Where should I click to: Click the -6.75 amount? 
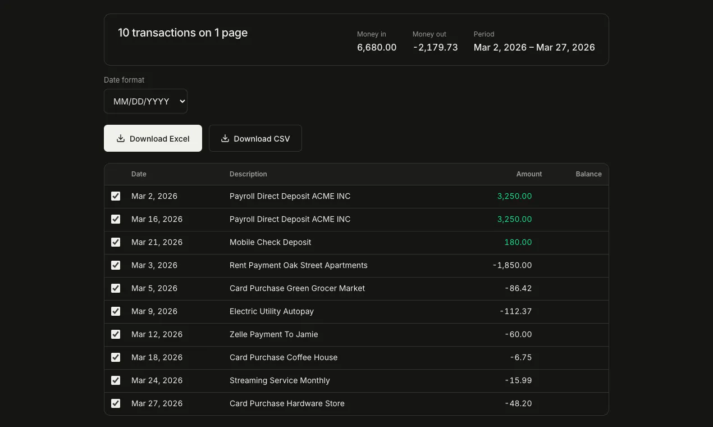click(x=521, y=357)
